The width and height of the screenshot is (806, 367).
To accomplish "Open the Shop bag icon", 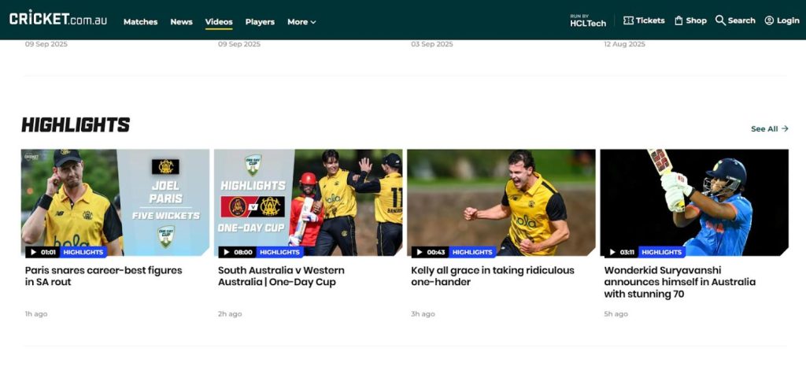I will [x=678, y=20].
